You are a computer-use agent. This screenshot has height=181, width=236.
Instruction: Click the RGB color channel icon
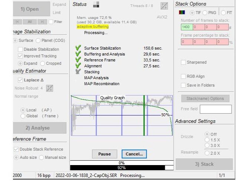pos(182,12)
